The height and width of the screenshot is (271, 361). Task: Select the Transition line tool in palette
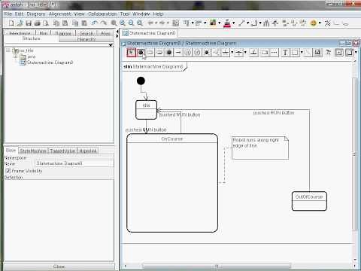[x=178, y=53]
